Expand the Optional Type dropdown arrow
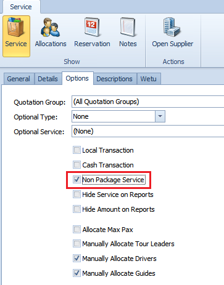Screen dimensions: 224x285 tap(160, 116)
